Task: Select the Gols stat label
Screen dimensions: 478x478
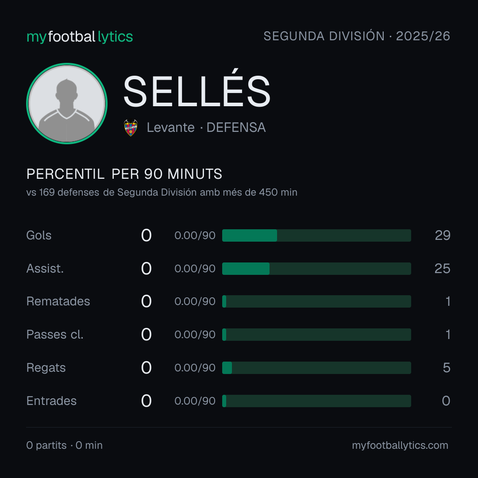Action: point(39,235)
